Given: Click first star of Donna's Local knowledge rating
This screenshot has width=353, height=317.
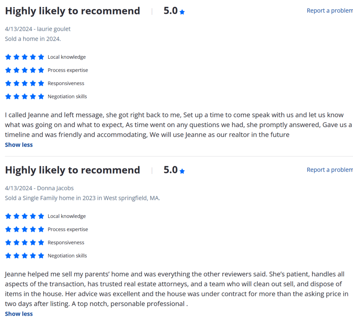Looking at the screenshot, I should coord(8,216).
